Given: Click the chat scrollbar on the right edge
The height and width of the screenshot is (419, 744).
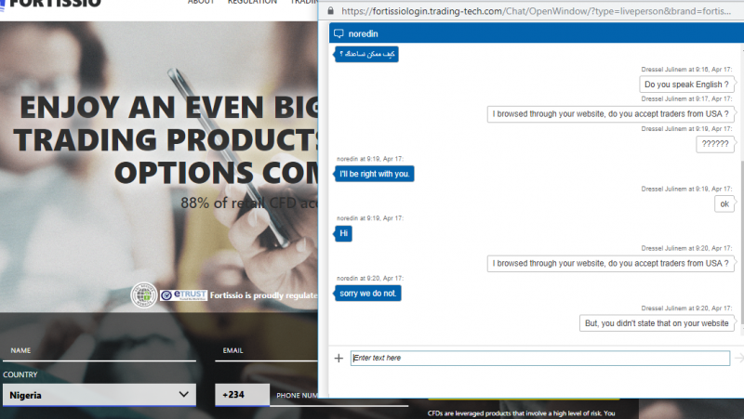Looking at the screenshot, I should [x=741, y=244].
